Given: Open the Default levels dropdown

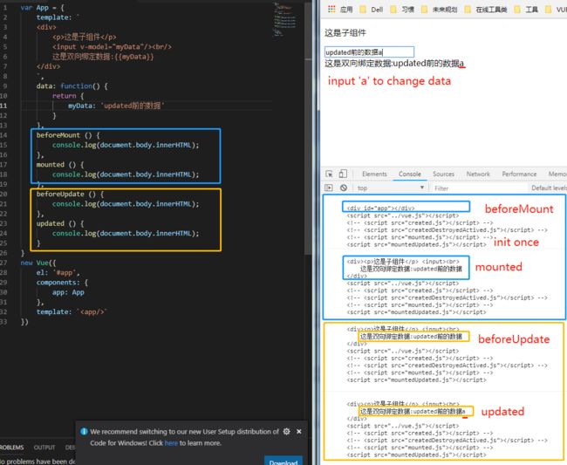Looking at the screenshot, I should 549,188.
